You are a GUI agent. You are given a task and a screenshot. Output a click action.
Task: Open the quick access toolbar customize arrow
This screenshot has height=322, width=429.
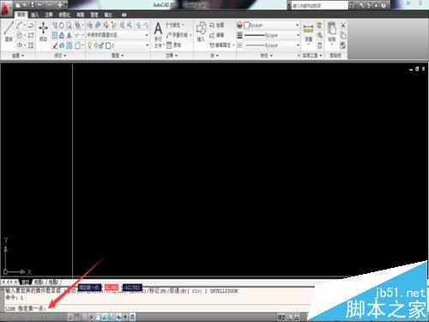[66, 5]
